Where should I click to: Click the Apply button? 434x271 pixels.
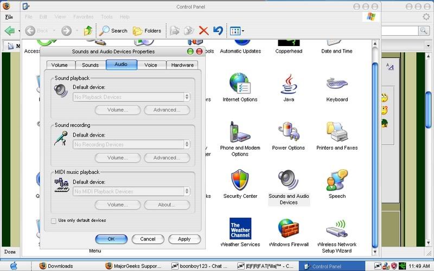[184, 239]
